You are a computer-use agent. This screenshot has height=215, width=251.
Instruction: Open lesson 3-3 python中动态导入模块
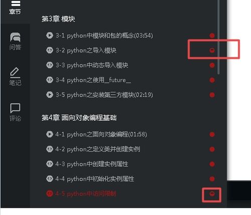click(x=92, y=65)
